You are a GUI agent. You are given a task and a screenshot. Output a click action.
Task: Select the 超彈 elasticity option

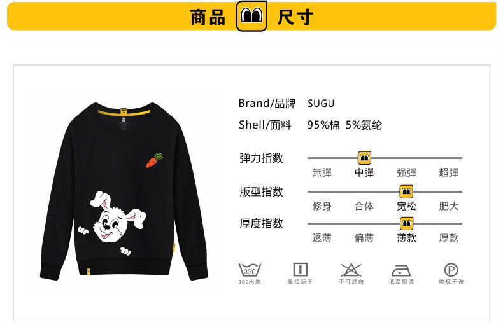[448, 172]
